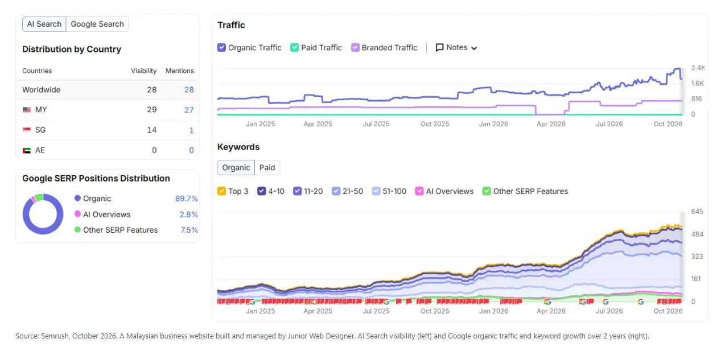Toggle the Other SERP Features keywords checkbox
721x351 pixels.
(487, 191)
